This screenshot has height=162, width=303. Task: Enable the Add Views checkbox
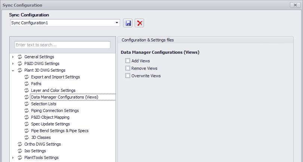pos(128,61)
